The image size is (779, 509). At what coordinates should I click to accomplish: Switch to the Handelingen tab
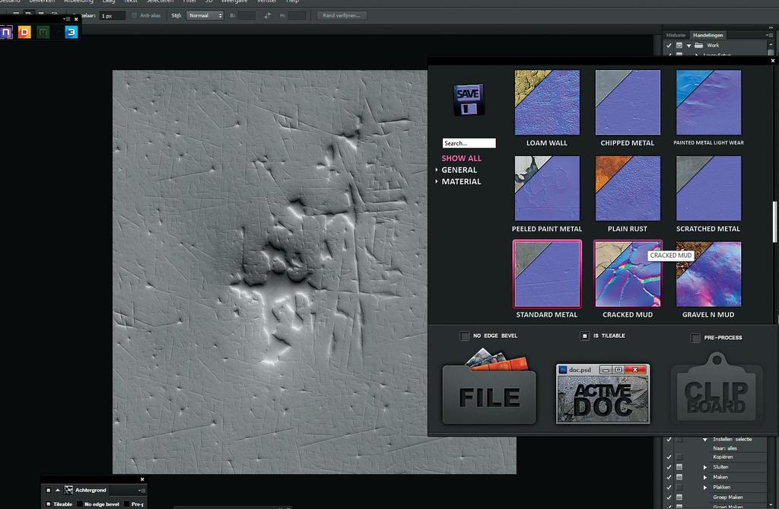click(708, 35)
